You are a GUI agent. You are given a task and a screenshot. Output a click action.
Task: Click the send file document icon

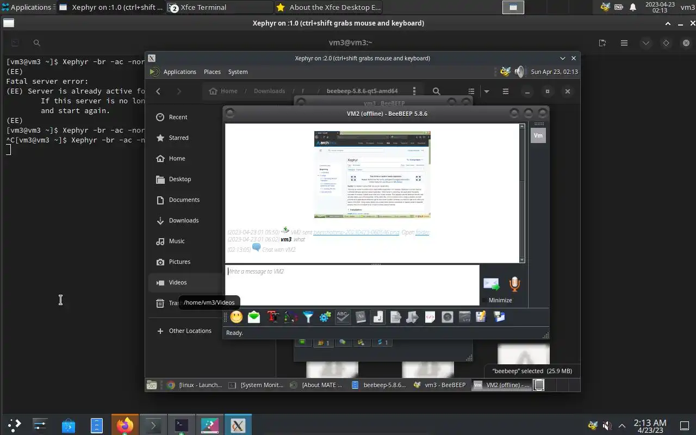(x=395, y=317)
